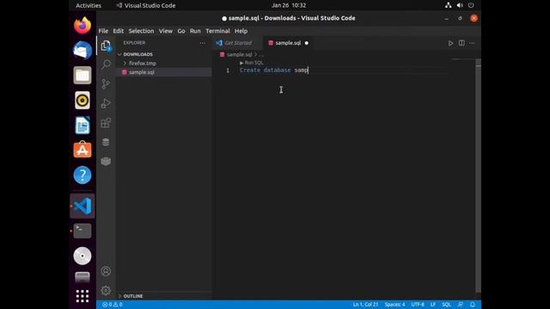Open the clock showing Jan 26 10:32
The image size is (550, 309).
(x=289, y=5)
